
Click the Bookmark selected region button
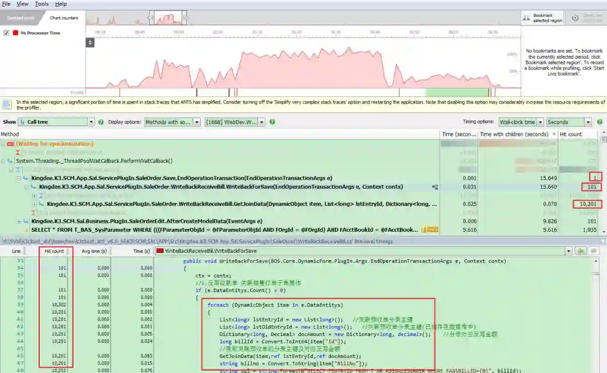click(542, 18)
